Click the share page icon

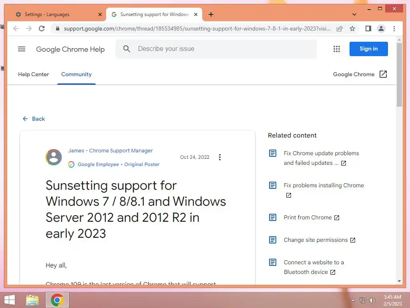coord(340,28)
